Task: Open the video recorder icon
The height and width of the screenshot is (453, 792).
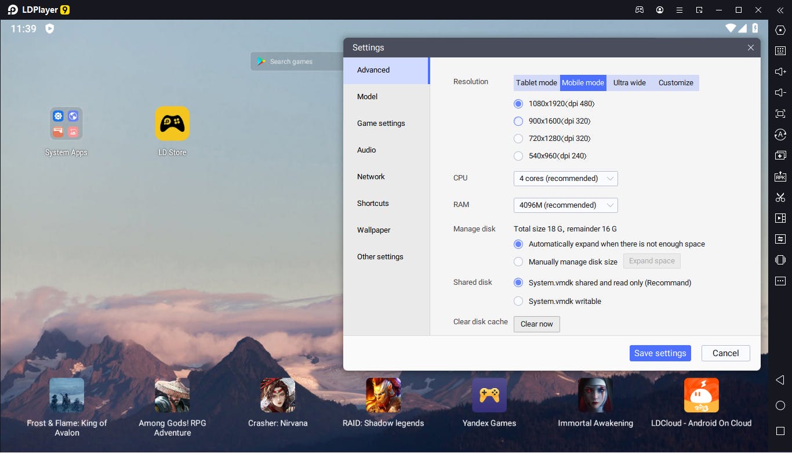Action: coord(780,218)
